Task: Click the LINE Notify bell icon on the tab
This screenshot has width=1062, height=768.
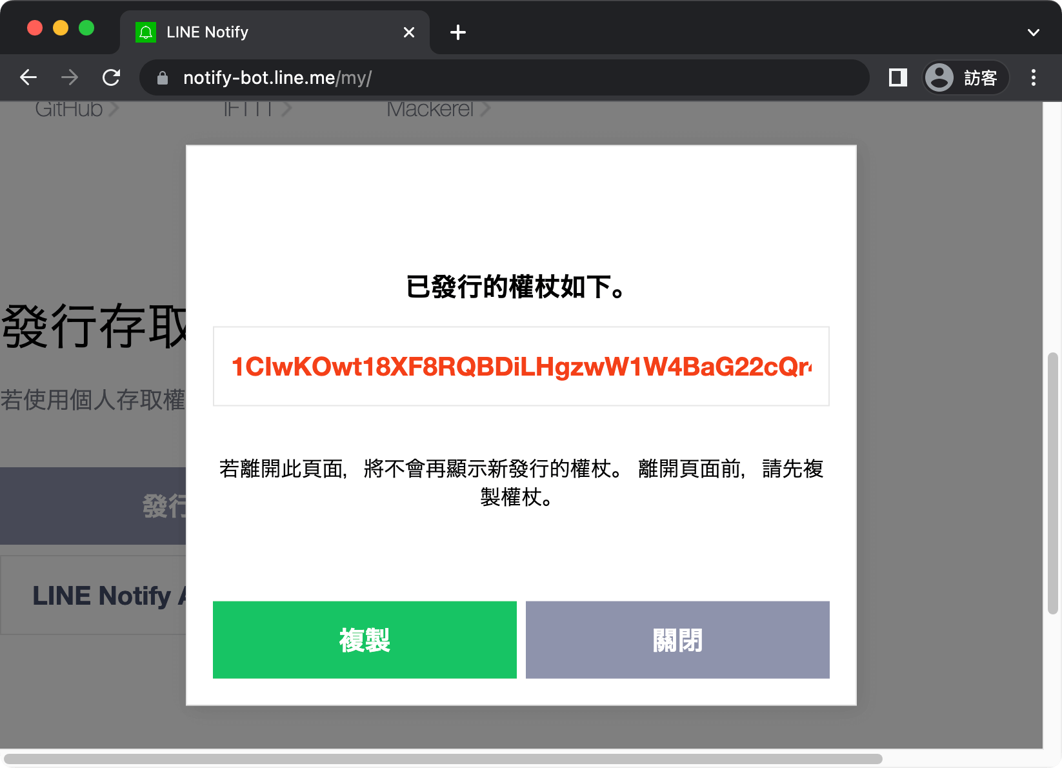Action: coord(146,32)
